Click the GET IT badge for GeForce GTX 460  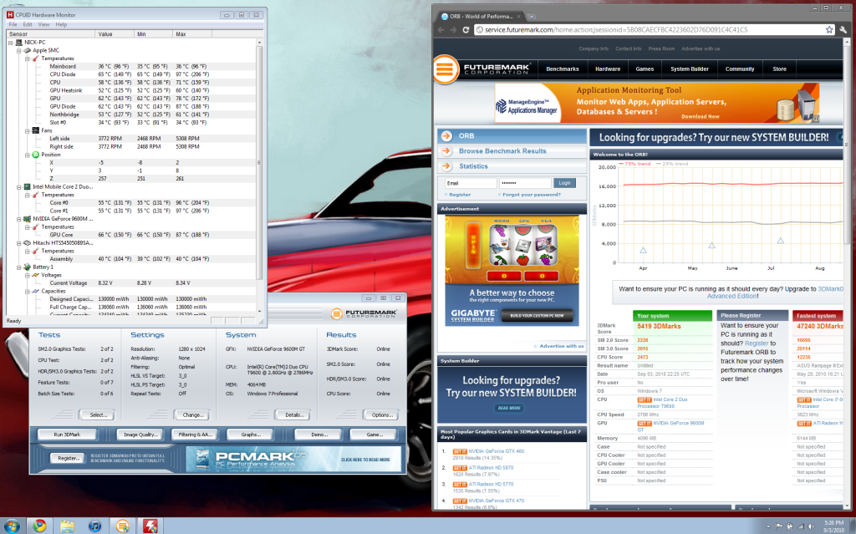click(x=460, y=451)
